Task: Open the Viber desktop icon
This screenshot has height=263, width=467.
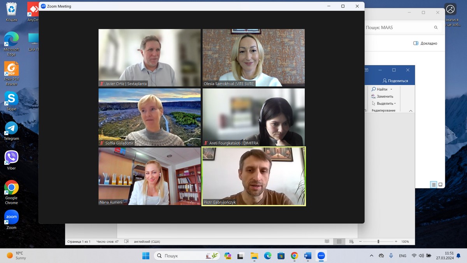Action: [11, 158]
